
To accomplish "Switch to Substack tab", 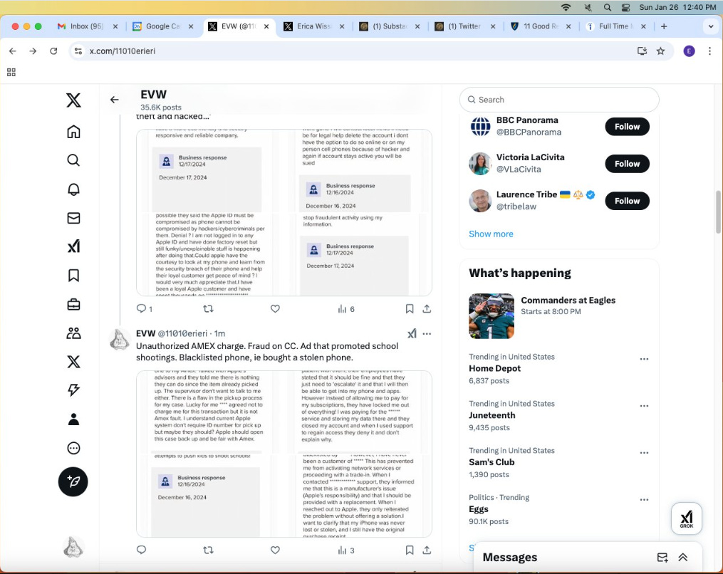I will click(390, 26).
